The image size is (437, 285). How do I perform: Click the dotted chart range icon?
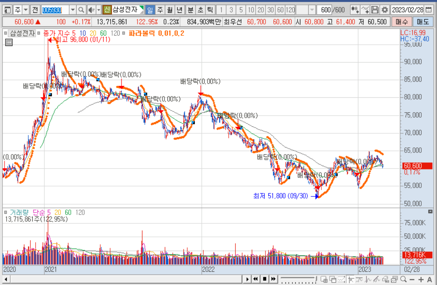[x=341, y=279]
